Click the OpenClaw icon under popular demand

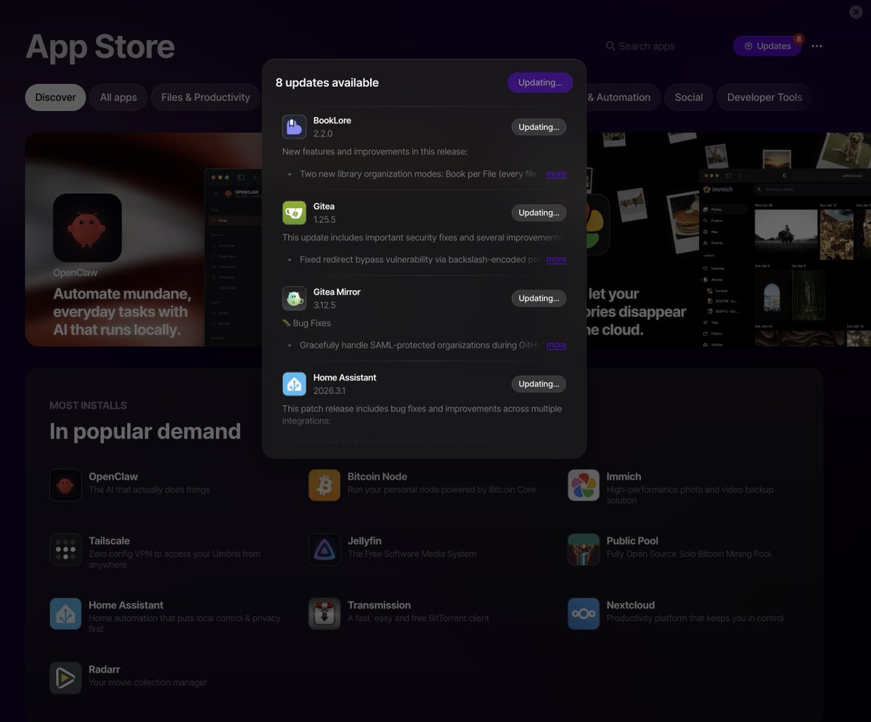[65, 485]
